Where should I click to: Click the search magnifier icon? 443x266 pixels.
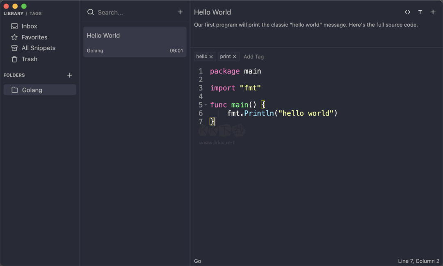point(90,12)
